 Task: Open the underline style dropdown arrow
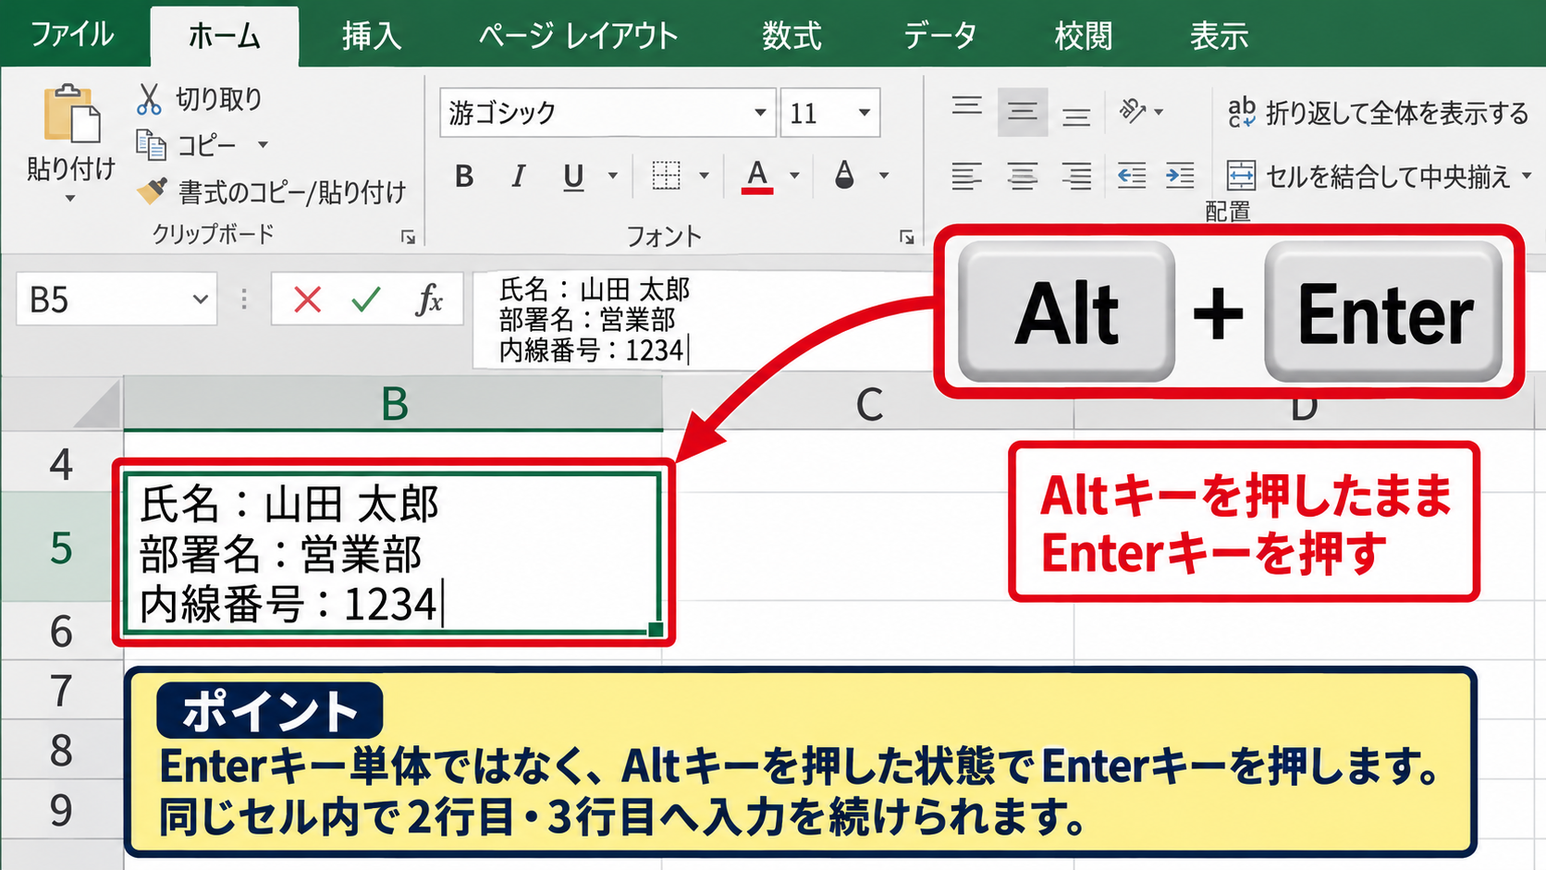click(612, 176)
